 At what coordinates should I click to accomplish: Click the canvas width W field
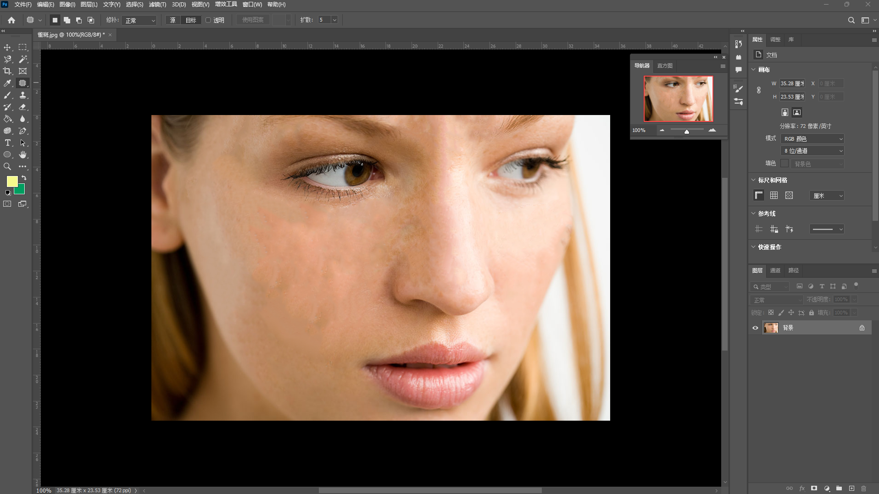click(792, 83)
